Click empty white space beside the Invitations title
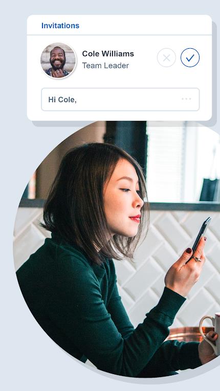 pos(144,26)
